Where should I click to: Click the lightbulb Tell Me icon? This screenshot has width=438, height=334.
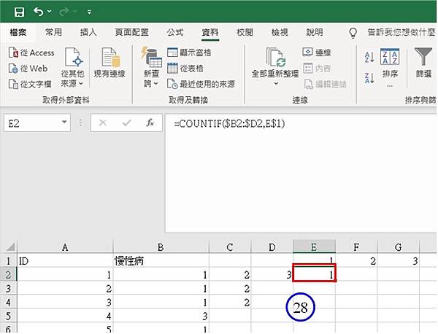click(353, 33)
